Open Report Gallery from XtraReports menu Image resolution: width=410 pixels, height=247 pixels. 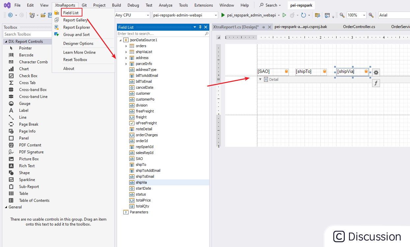[75, 20]
